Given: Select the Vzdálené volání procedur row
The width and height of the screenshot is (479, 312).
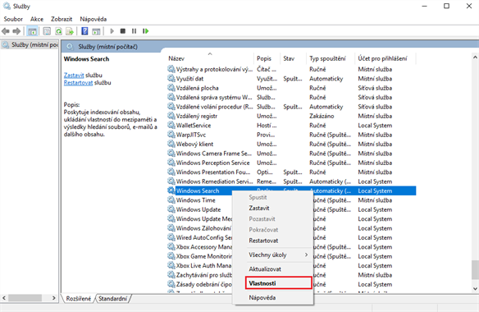Looking at the screenshot, I should (x=291, y=107).
